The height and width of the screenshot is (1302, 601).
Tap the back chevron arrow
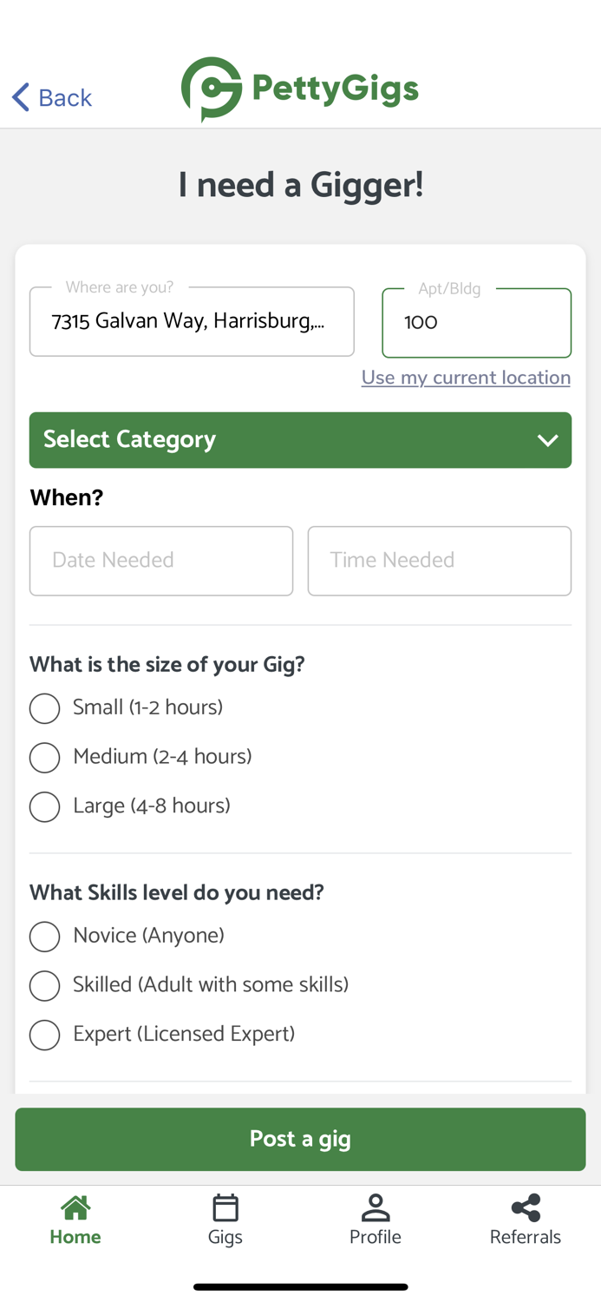[x=22, y=97]
